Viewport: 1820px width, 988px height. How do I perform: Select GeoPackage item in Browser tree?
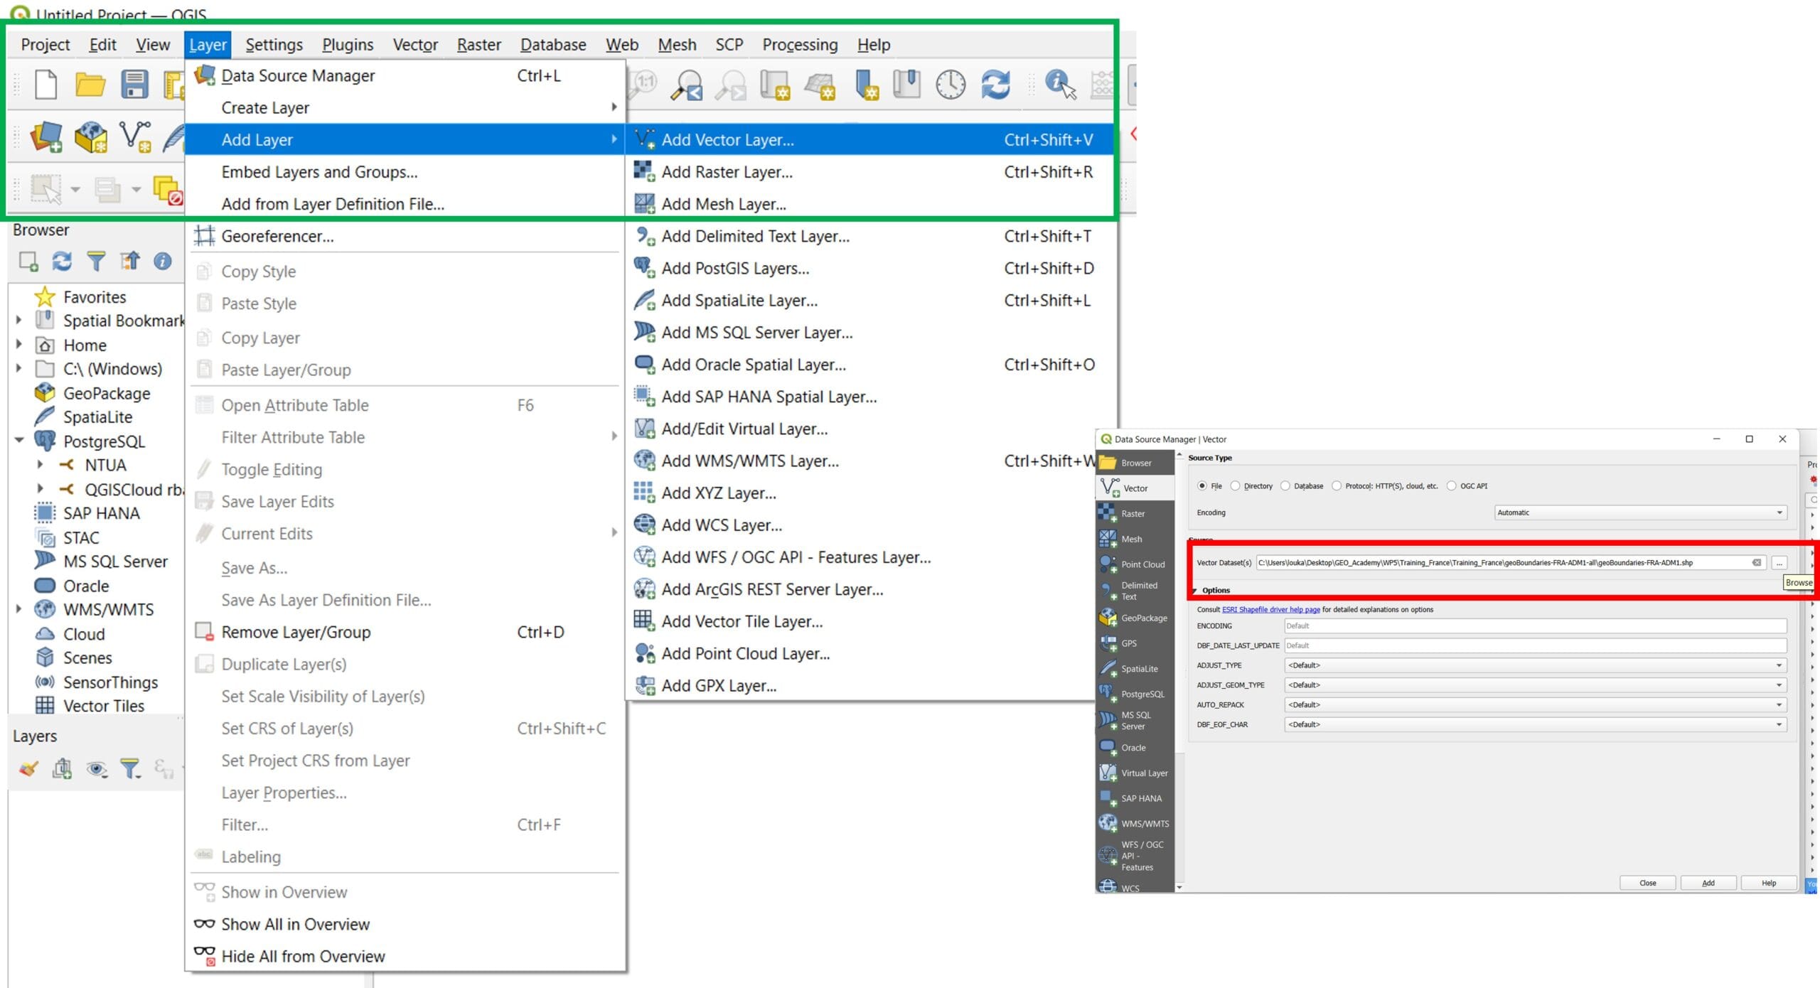click(x=93, y=393)
